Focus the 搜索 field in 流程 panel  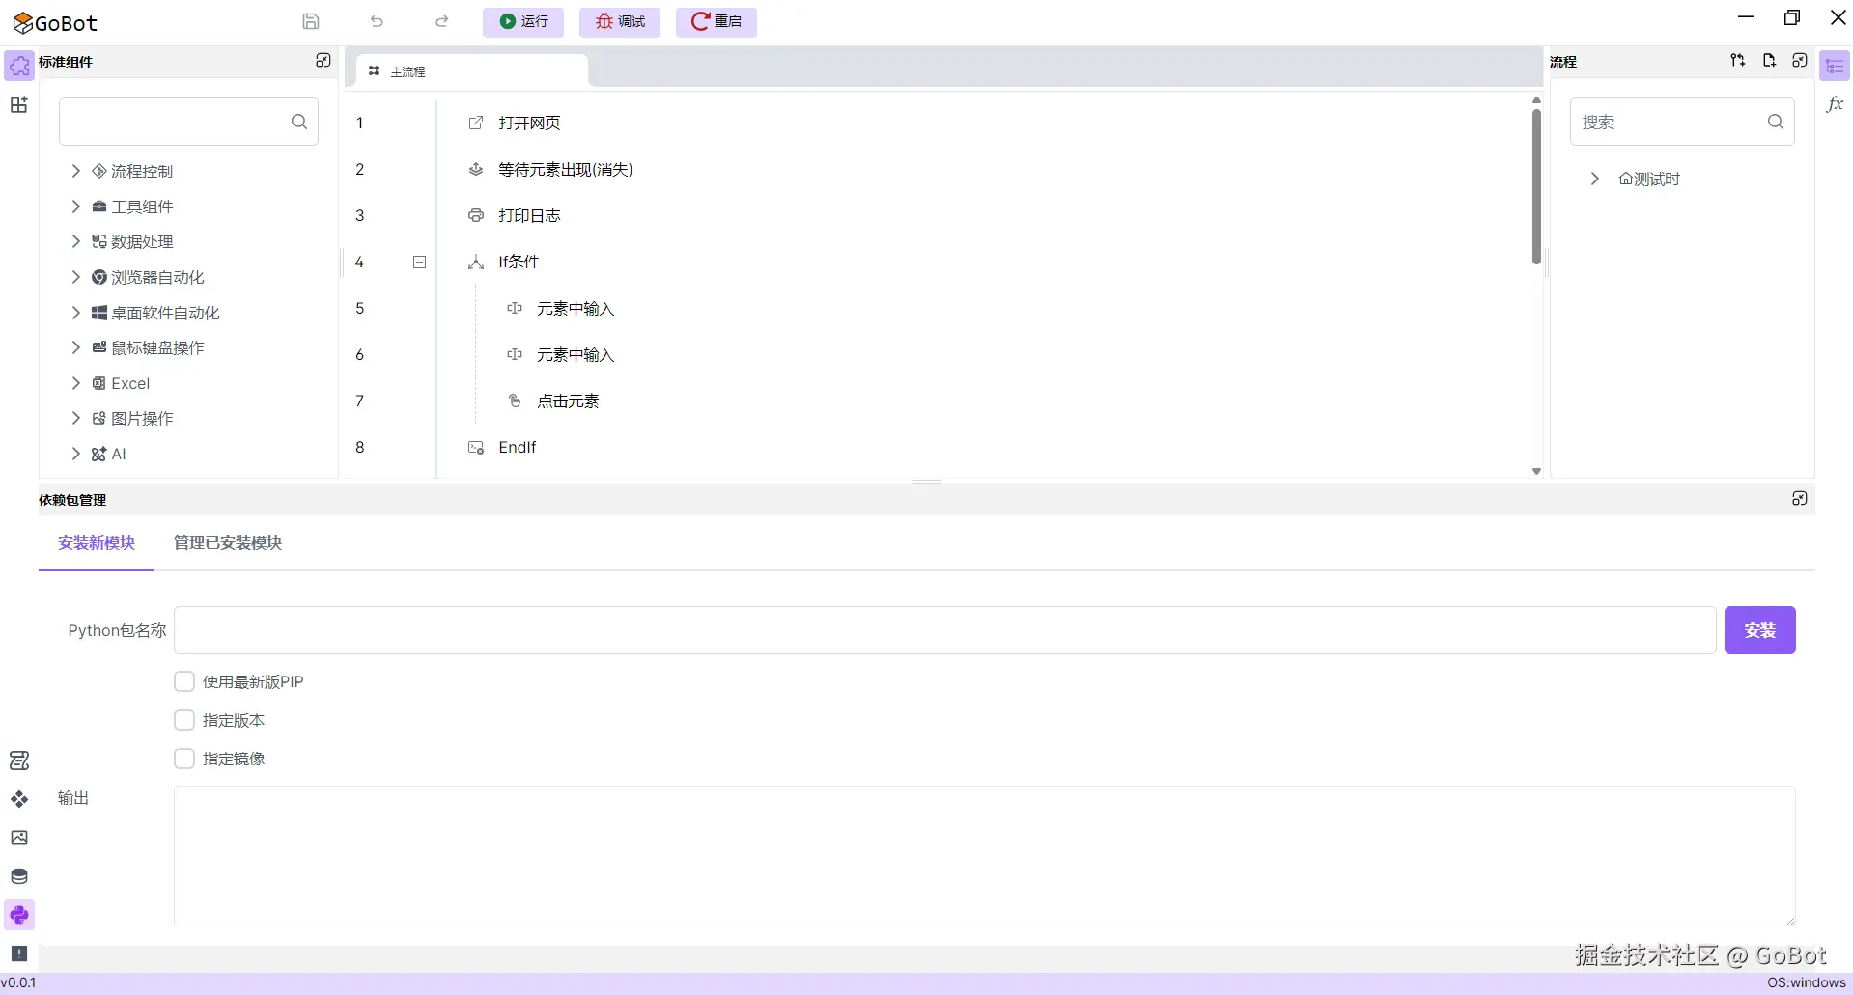(1682, 122)
